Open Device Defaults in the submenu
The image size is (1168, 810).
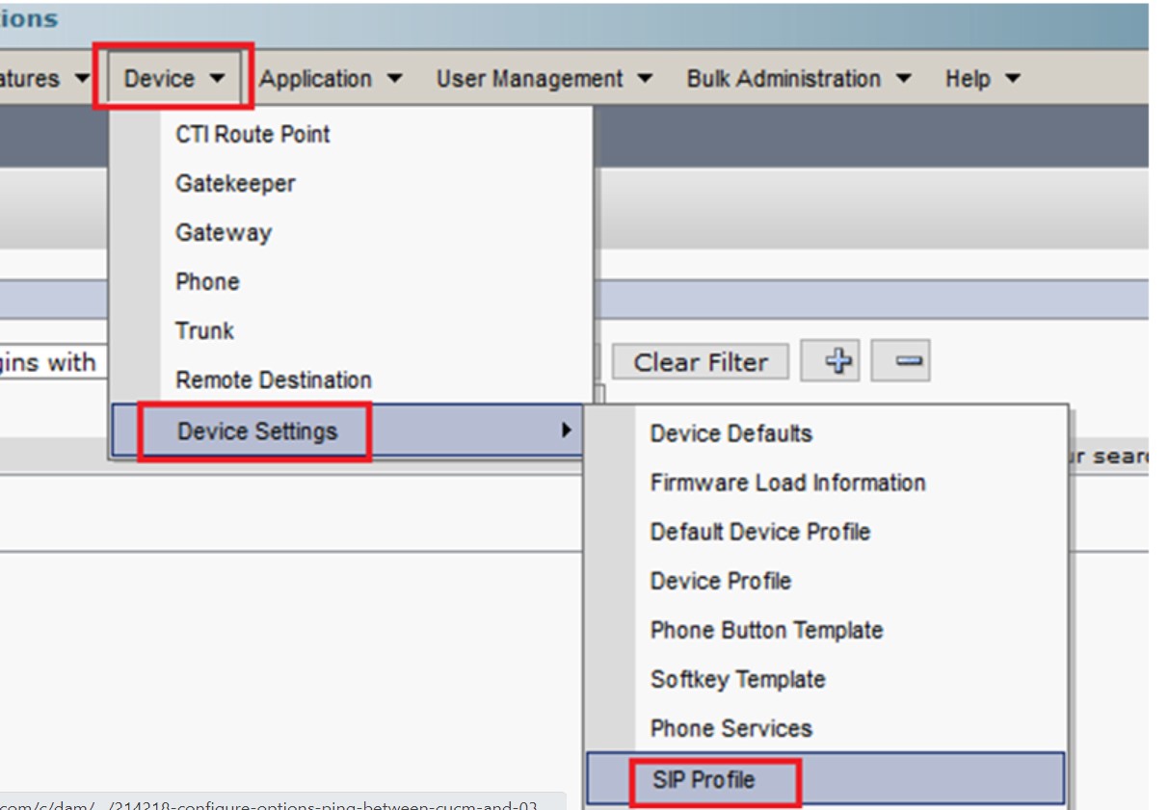pyautogui.click(x=730, y=433)
